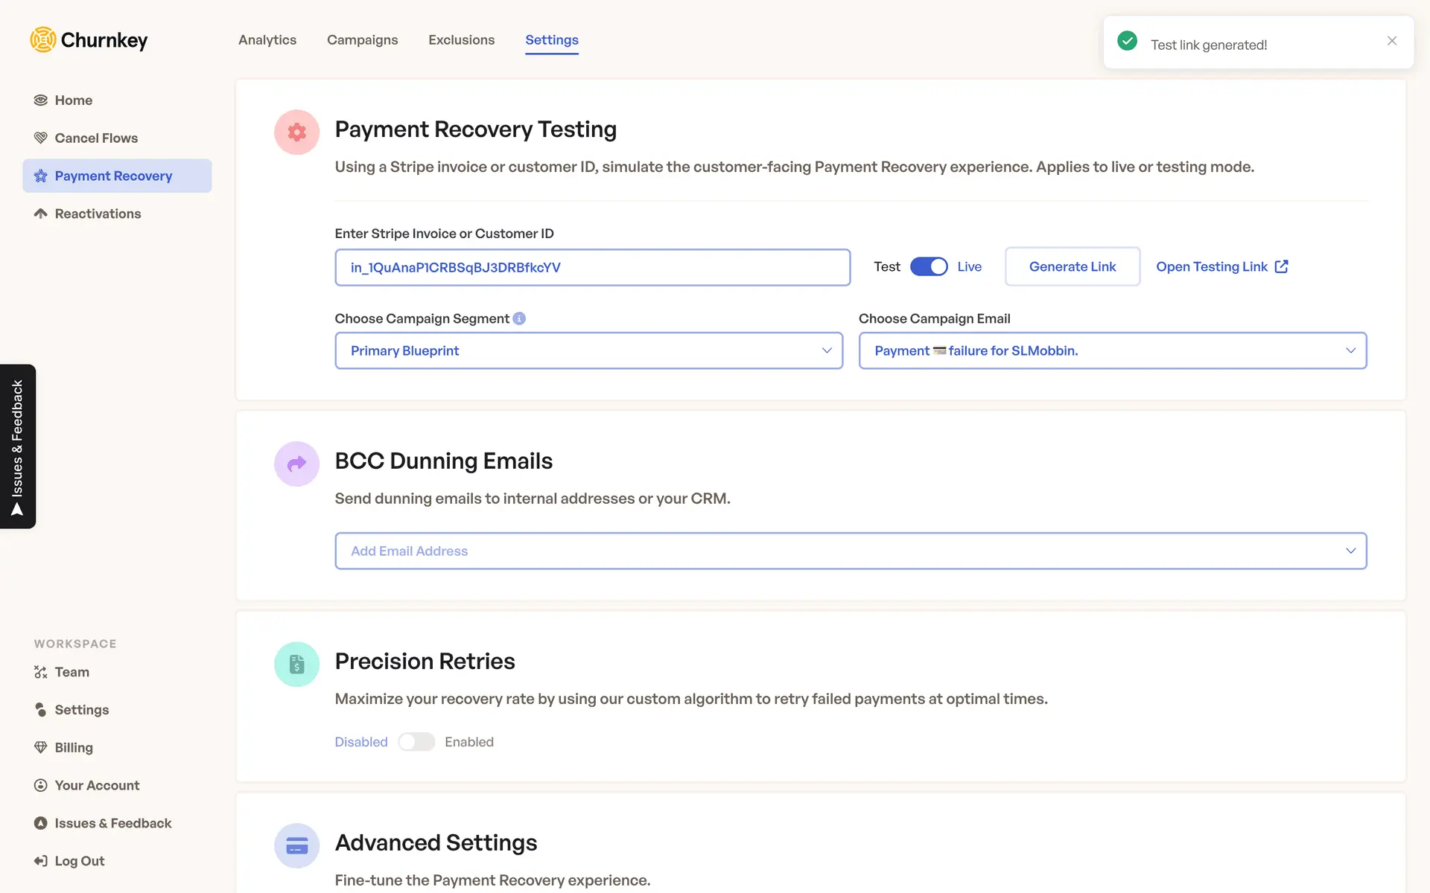Click the Billing diamond icon
Screen dimensions: 1430x893
[x=41, y=747]
